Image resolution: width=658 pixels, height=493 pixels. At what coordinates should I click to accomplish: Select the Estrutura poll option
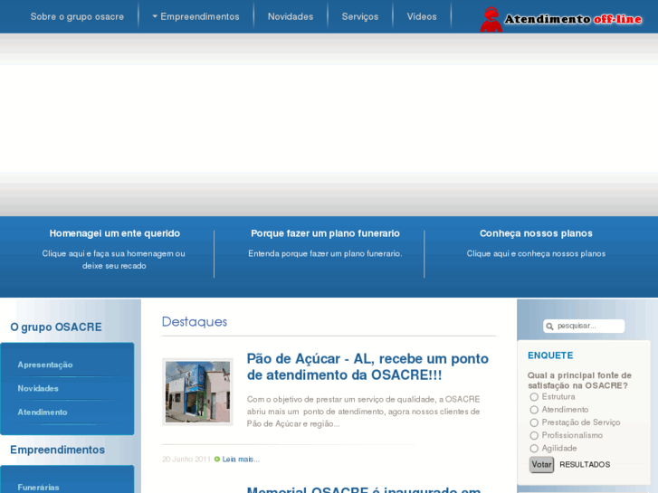[534, 397]
